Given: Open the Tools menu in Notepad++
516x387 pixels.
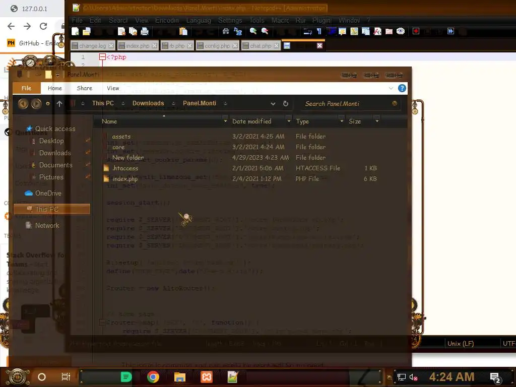Looking at the screenshot, I should tap(256, 20).
